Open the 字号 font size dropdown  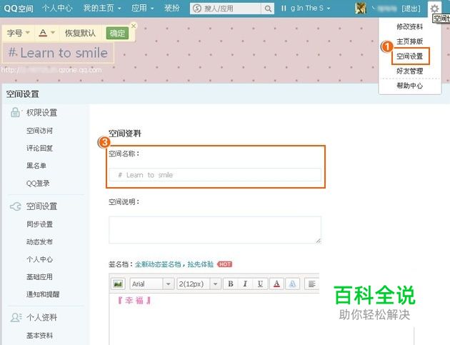point(19,33)
